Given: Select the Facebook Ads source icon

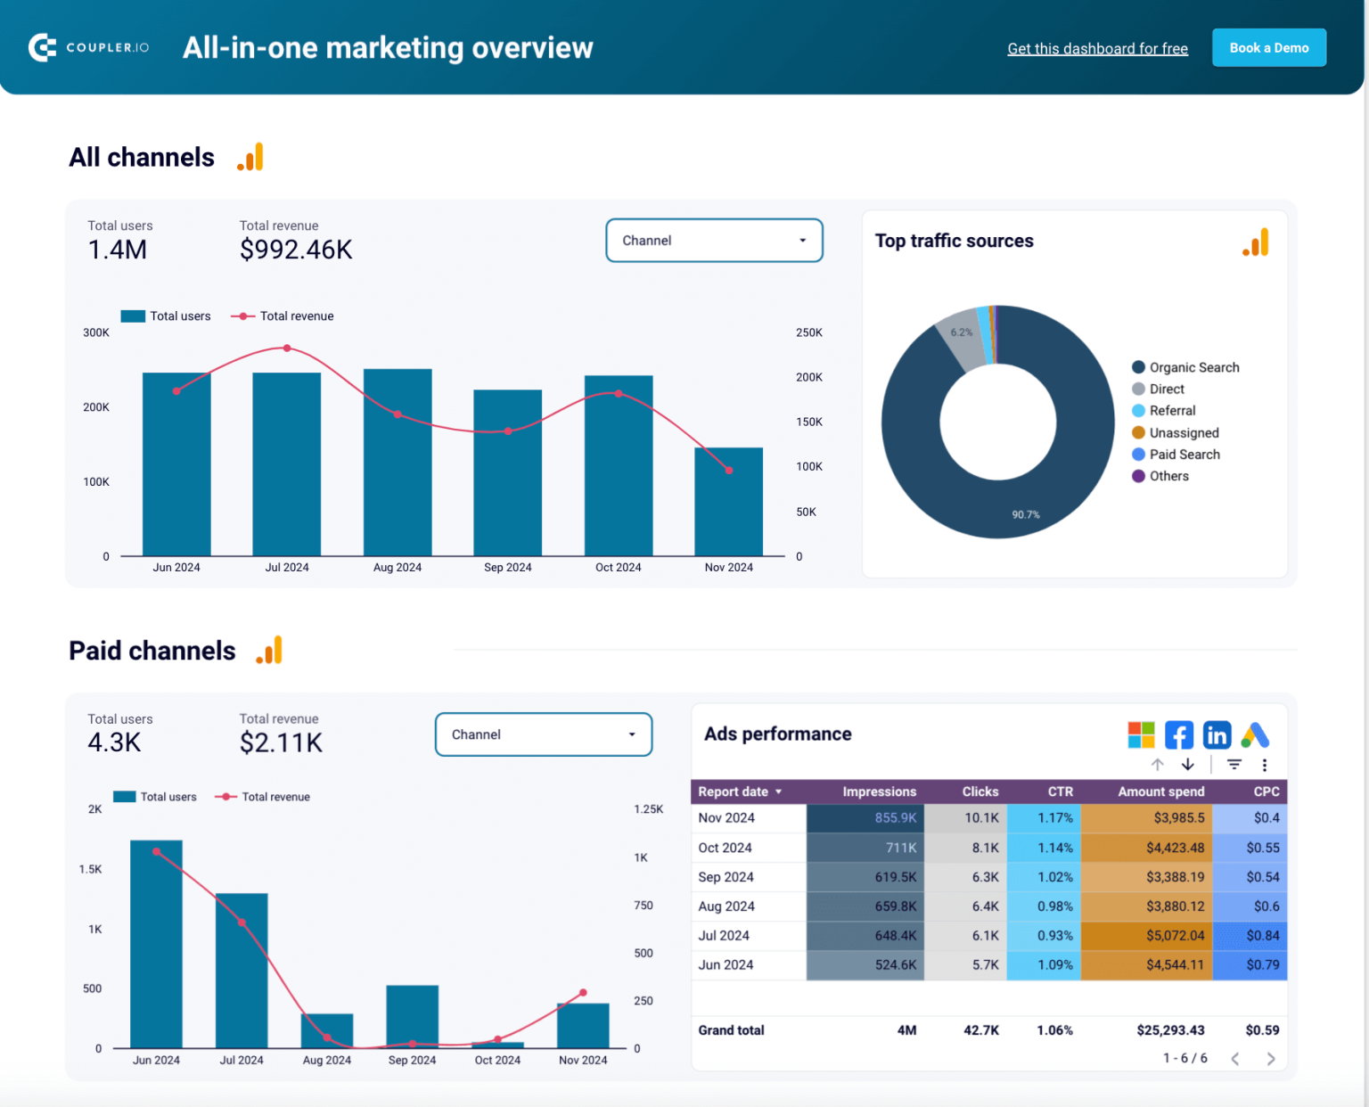Looking at the screenshot, I should 1179,734.
